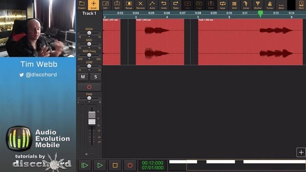The image size is (306, 172).
Task: Click the Redo icon
Action: (x=175, y=5)
